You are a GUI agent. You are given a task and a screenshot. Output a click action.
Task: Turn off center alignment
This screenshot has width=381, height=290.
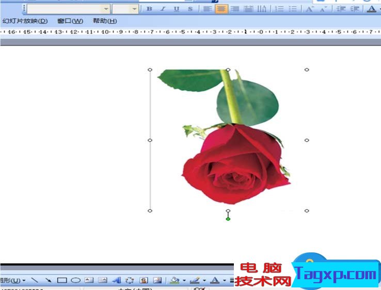(221, 9)
